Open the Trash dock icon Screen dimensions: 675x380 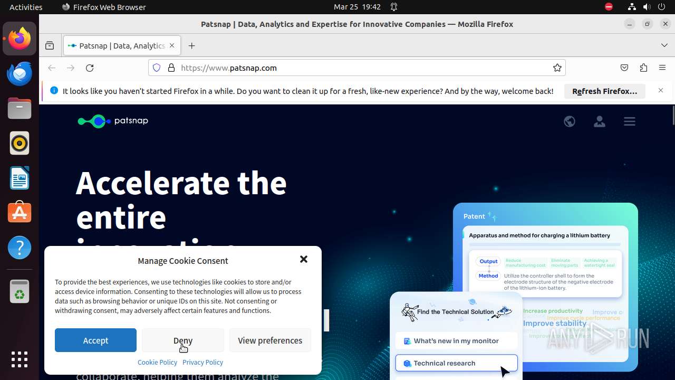click(x=20, y=291)
